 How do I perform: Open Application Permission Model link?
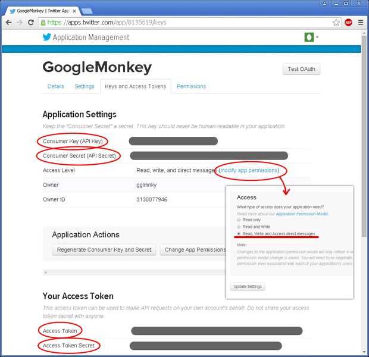coord(302,214)
